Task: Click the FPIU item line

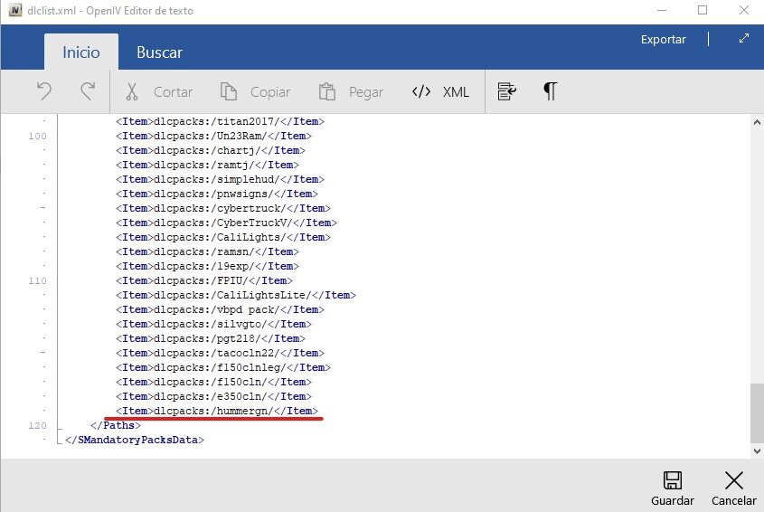Action: click(204, 280)
